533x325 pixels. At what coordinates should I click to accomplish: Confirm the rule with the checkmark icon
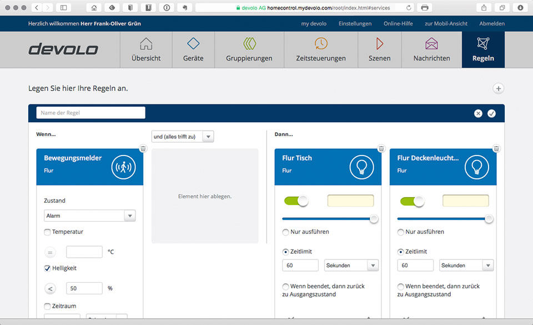tap(491, 113)
